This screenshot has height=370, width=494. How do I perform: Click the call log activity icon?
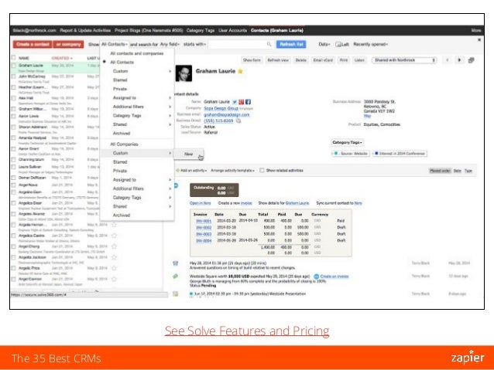click(176, 263)
